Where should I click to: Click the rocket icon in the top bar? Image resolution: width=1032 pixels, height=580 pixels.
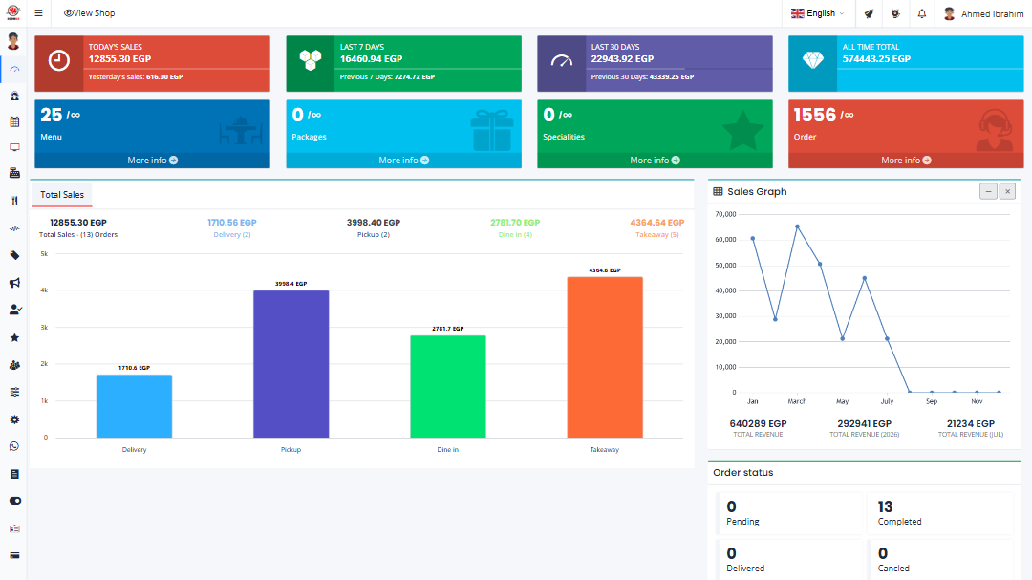(869, 13)
